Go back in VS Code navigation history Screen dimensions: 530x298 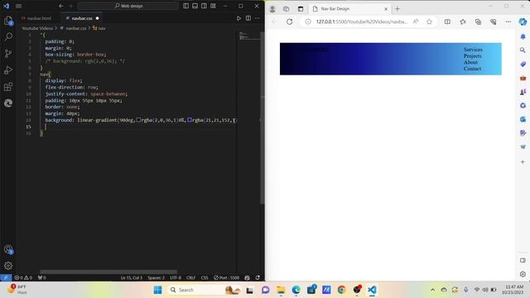(x=60, y=6)
